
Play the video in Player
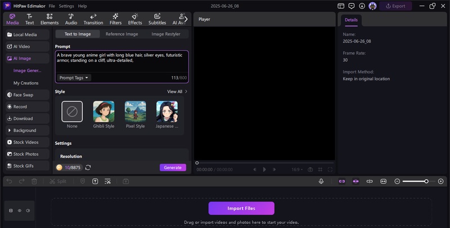(264, 169)
